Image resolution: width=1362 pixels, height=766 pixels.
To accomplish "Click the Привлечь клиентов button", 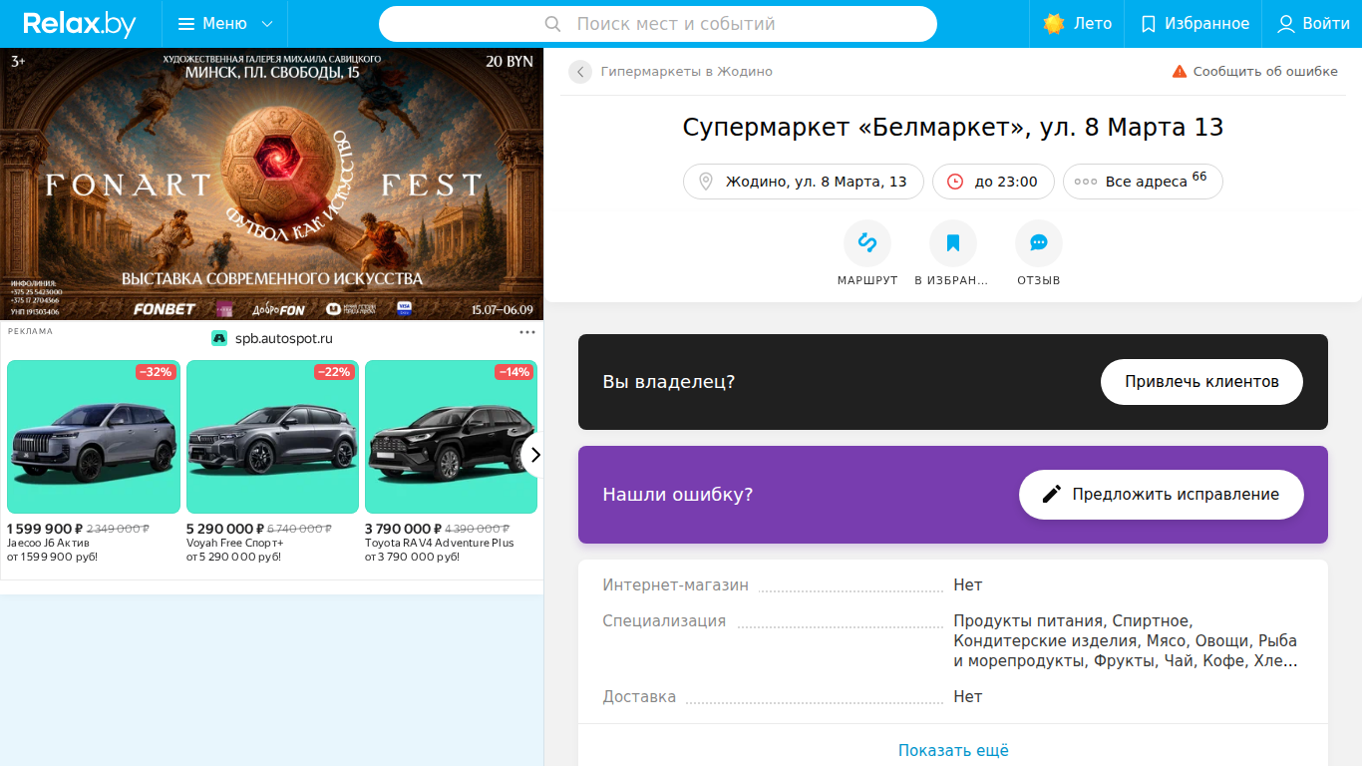I will click(x=1201, y=382).
